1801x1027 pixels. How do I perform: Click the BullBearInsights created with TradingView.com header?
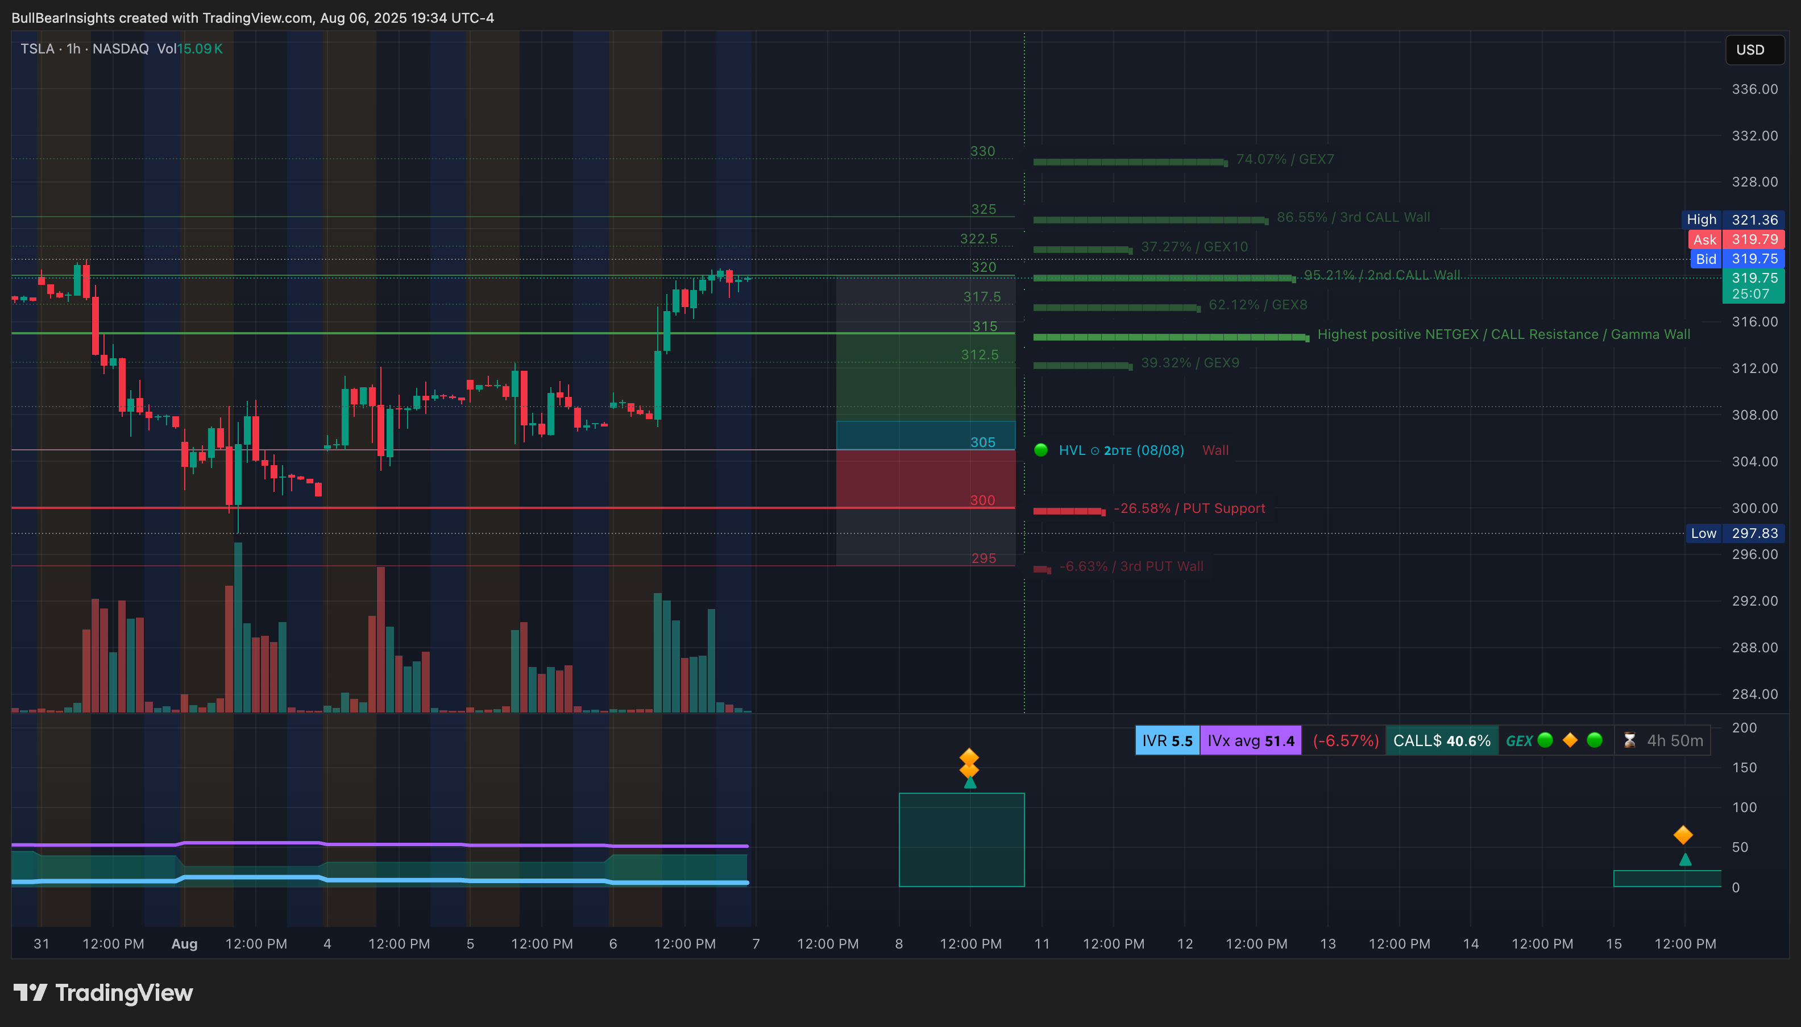pyautogui.click(x=252, y=18)
